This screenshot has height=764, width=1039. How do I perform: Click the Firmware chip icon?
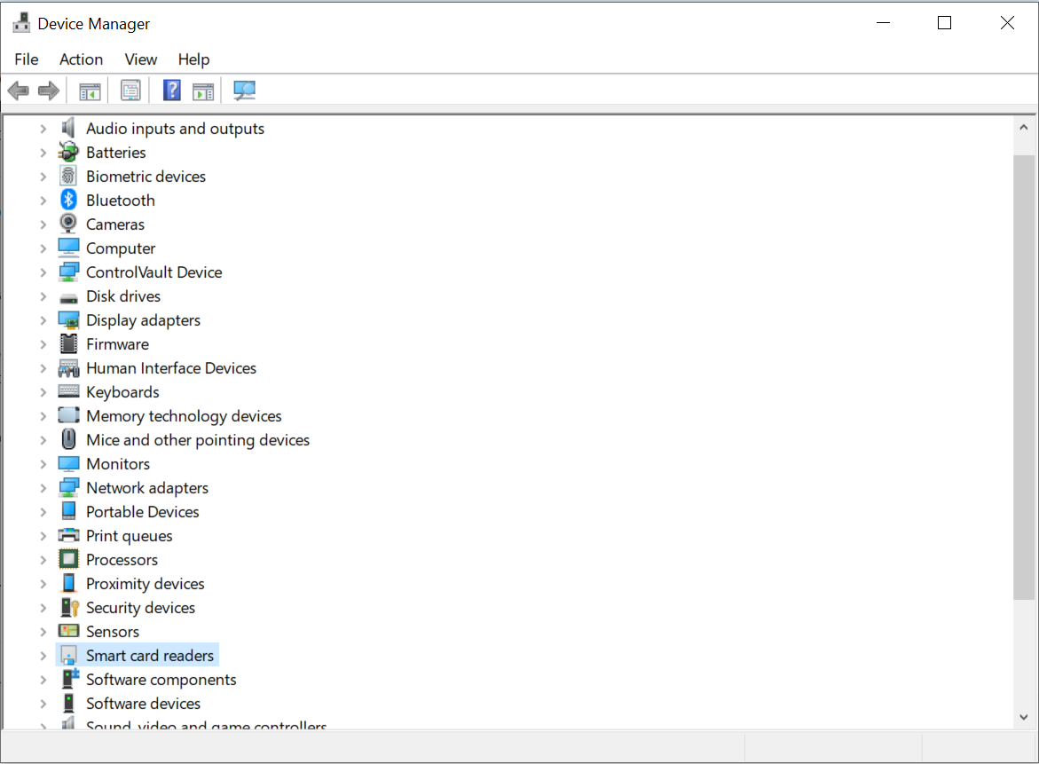(x=68, y=343)
